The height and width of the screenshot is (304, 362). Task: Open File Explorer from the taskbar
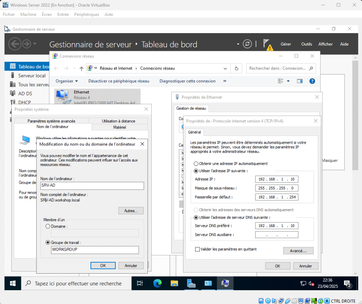pos(174,283)
